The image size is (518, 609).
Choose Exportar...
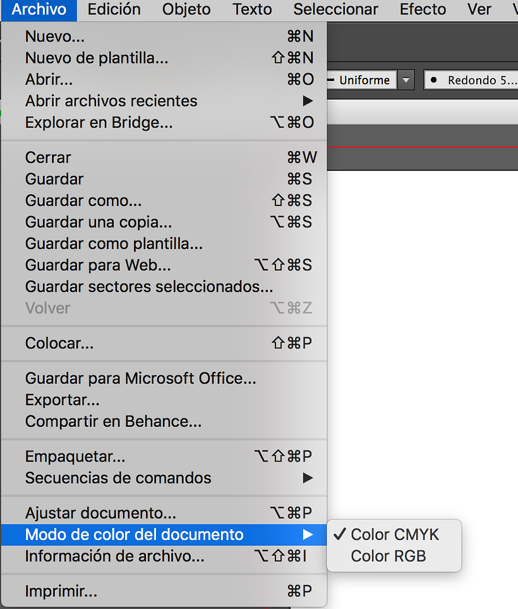[x=63, y=400]
